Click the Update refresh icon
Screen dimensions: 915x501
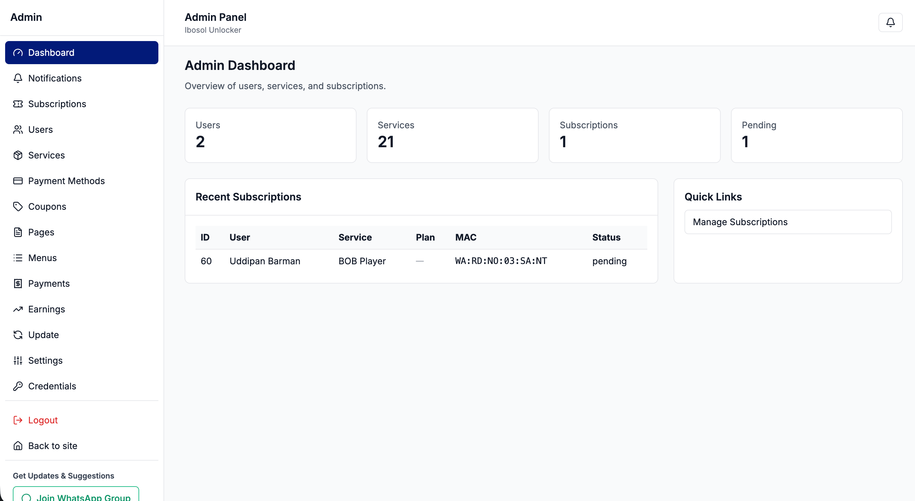point(18,335)
